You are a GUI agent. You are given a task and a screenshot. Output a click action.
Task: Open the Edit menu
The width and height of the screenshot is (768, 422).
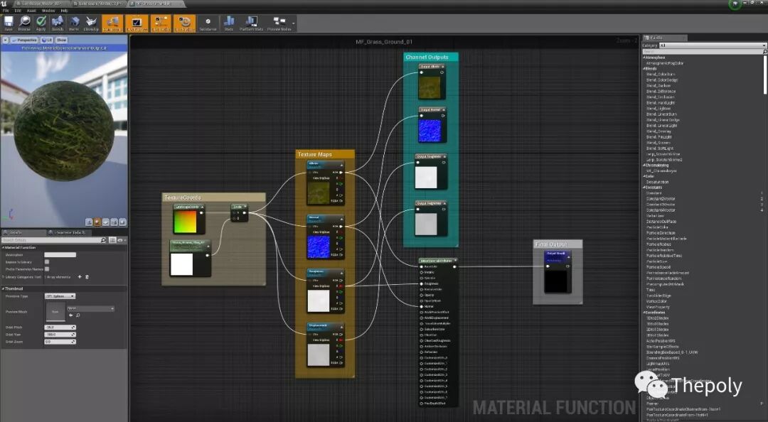pos(18,10)
